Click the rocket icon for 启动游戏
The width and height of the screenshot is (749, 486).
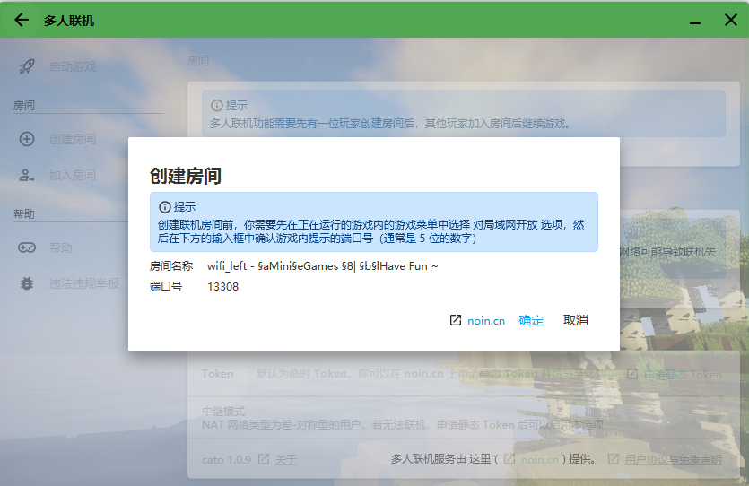pos(27,66)
